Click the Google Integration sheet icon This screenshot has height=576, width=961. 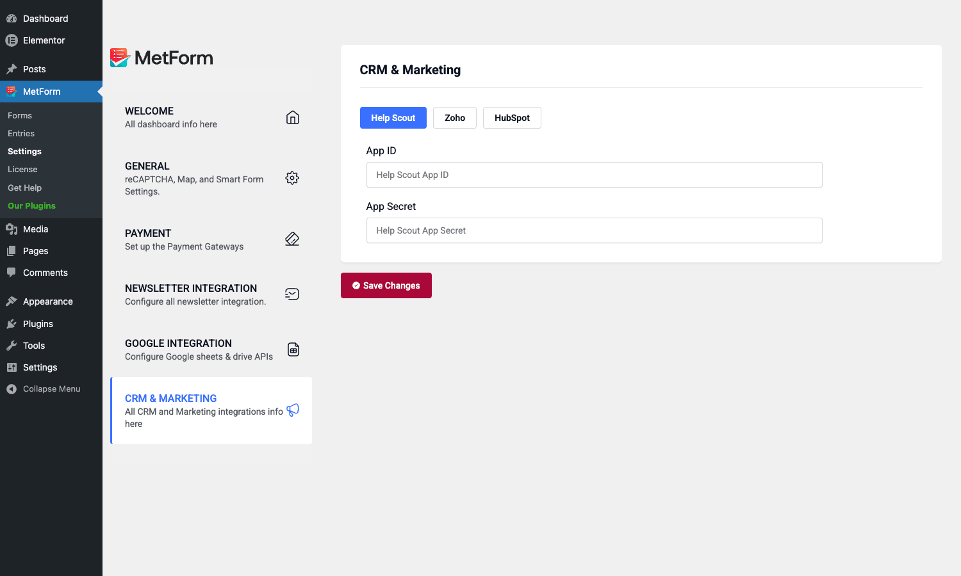tap(293, 349)
